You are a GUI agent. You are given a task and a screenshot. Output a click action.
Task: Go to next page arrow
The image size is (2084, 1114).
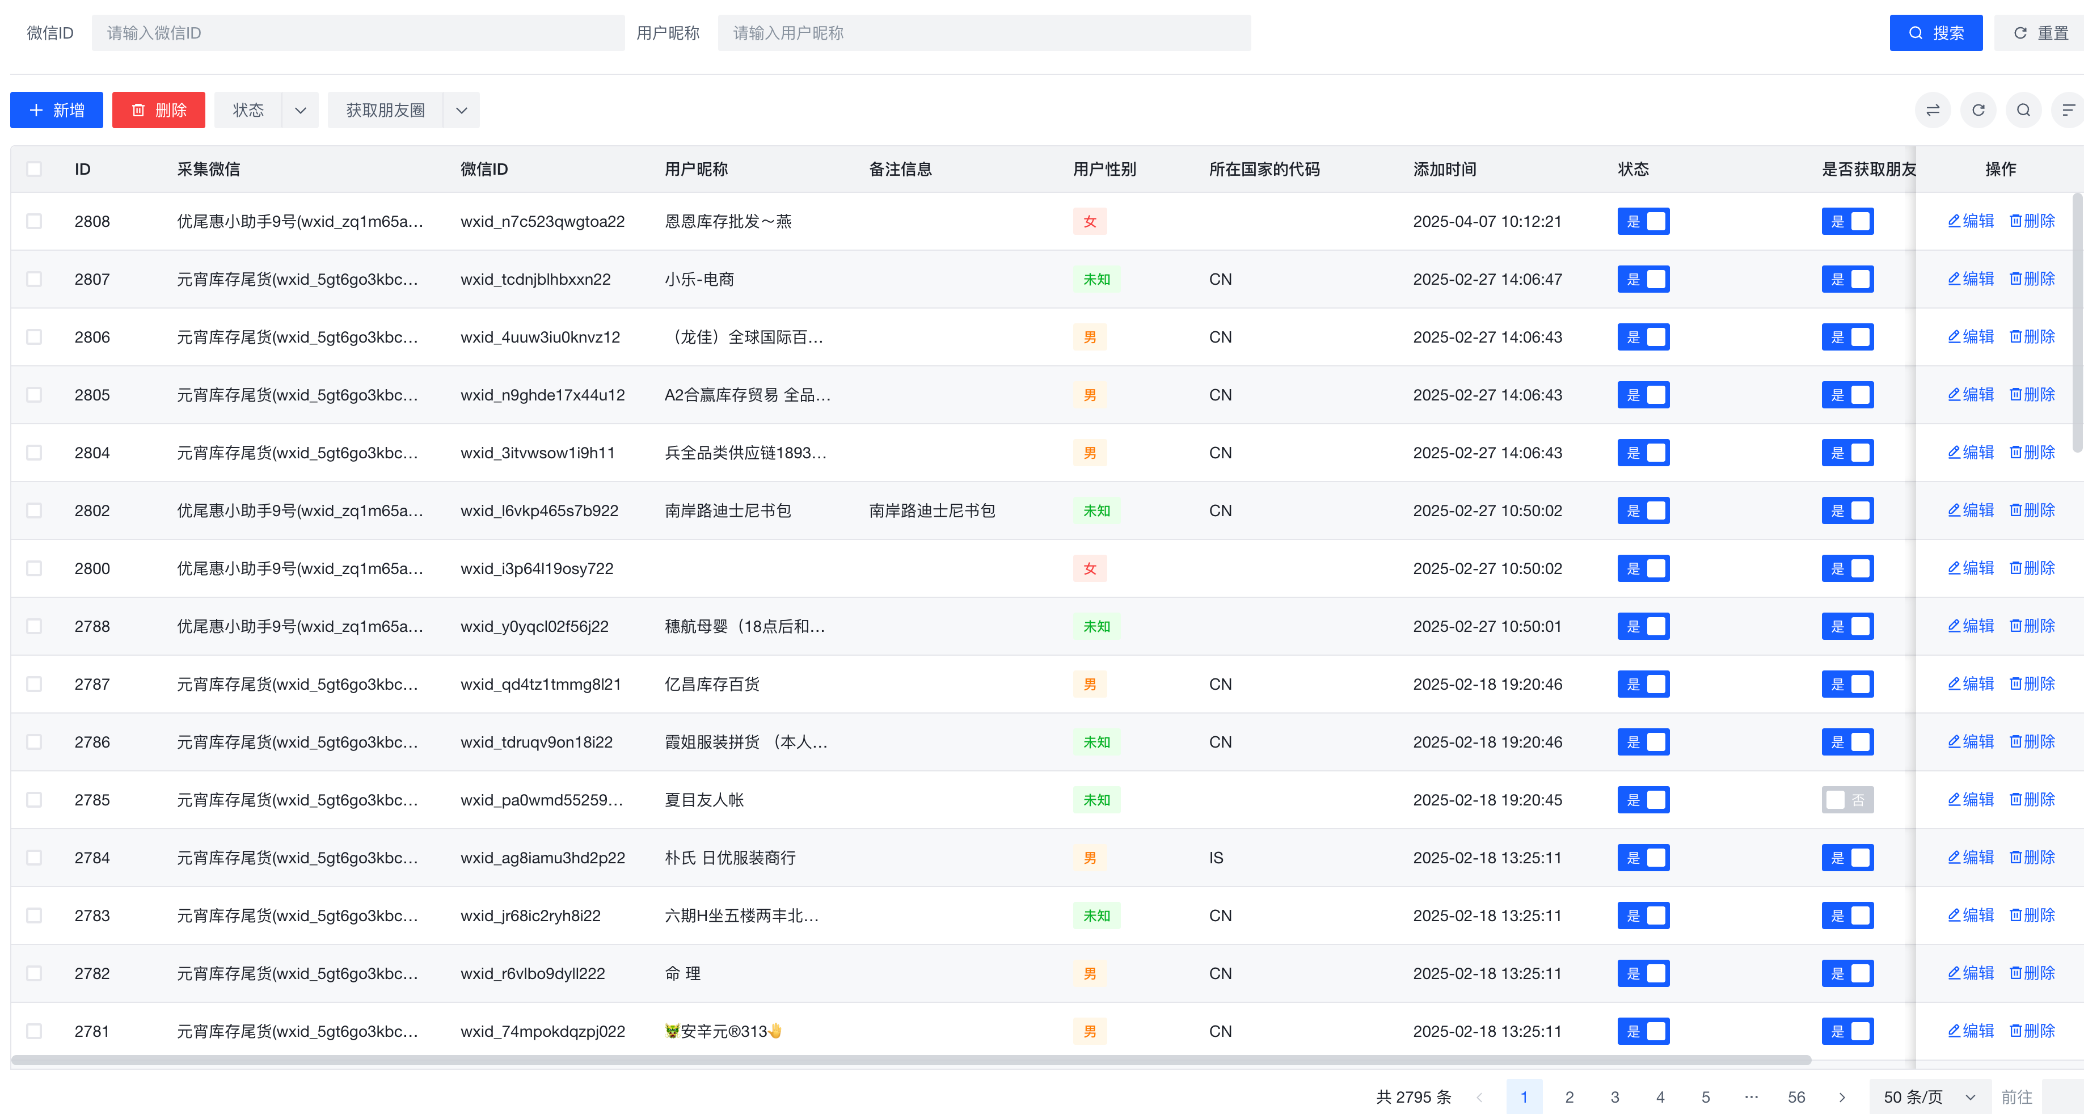[1842, 1097]
